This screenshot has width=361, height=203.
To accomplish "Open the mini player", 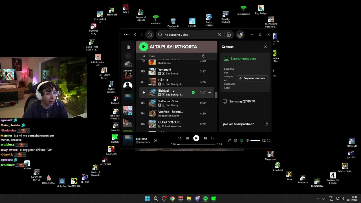I will pos(264,140).
